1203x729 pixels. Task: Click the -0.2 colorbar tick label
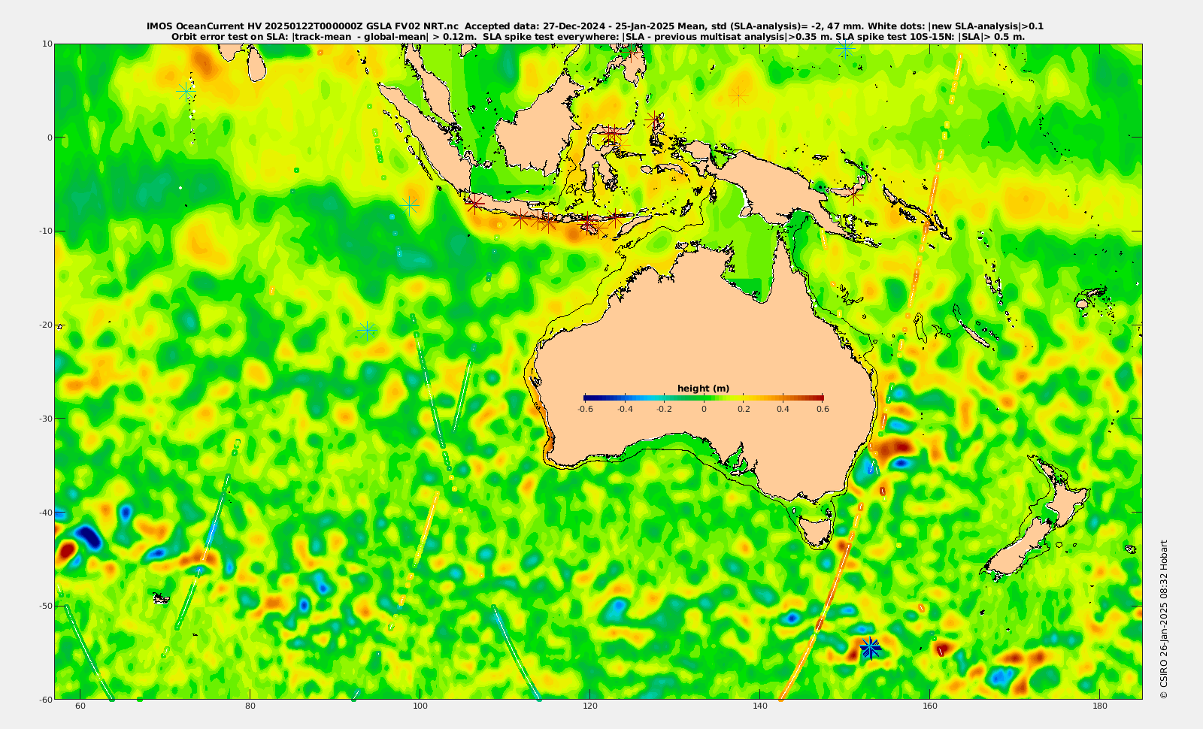pyautogui.click(x=664, y=409)
